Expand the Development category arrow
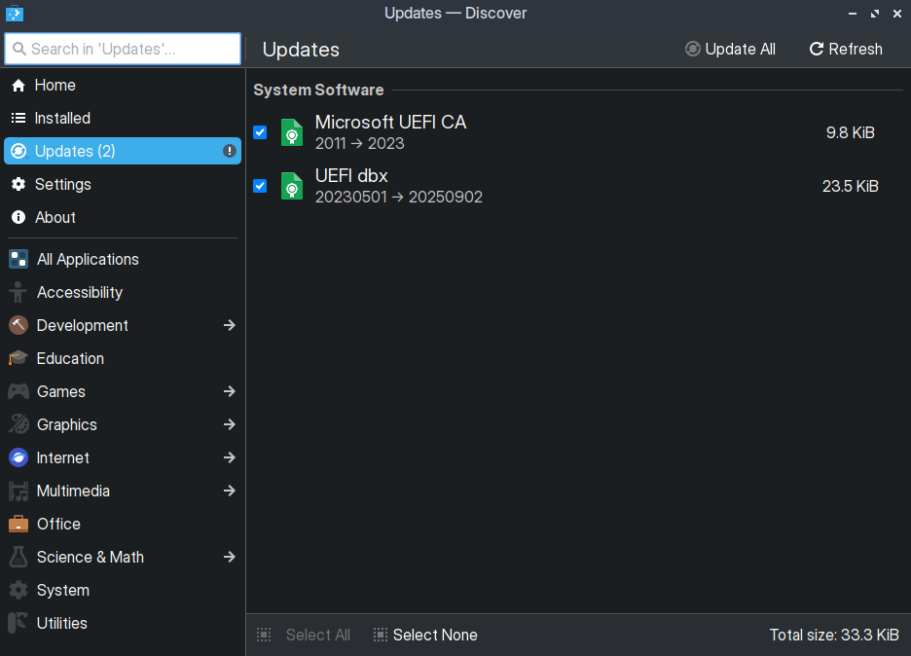 229,325
